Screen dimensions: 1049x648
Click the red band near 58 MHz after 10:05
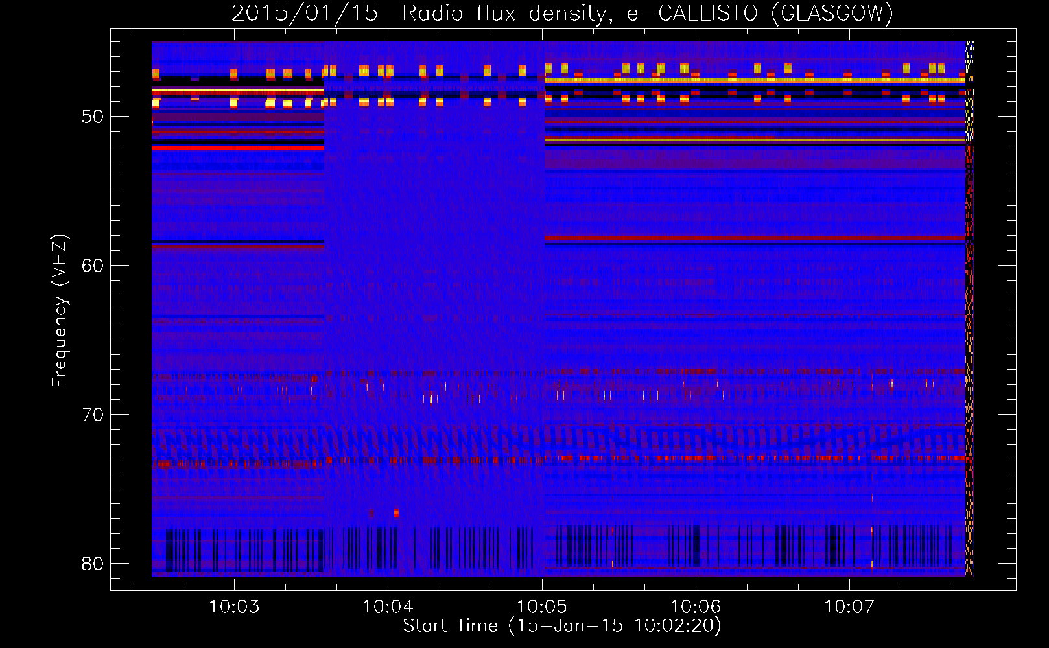pos(752,238)
